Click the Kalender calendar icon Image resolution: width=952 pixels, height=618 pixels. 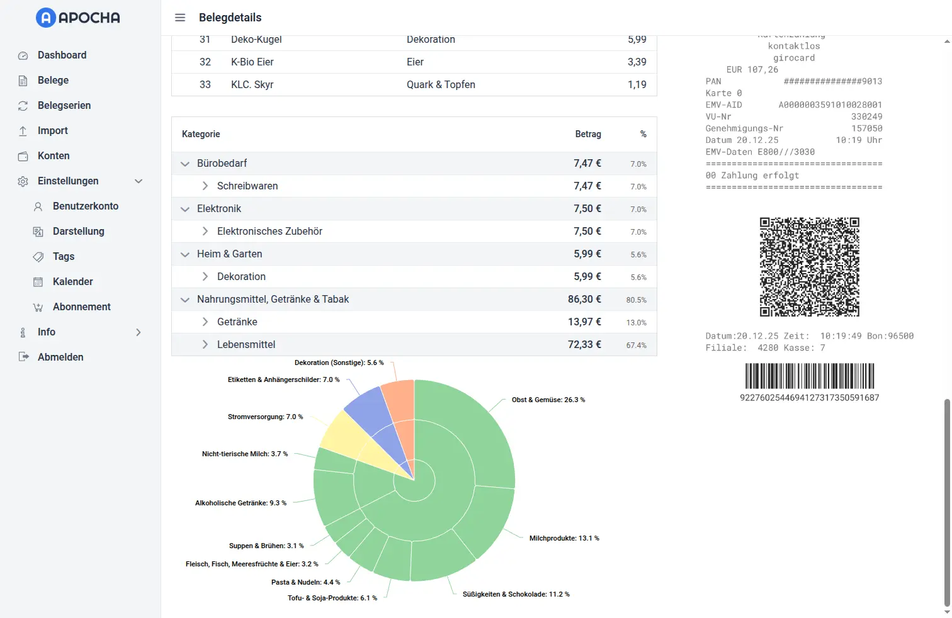38,282
